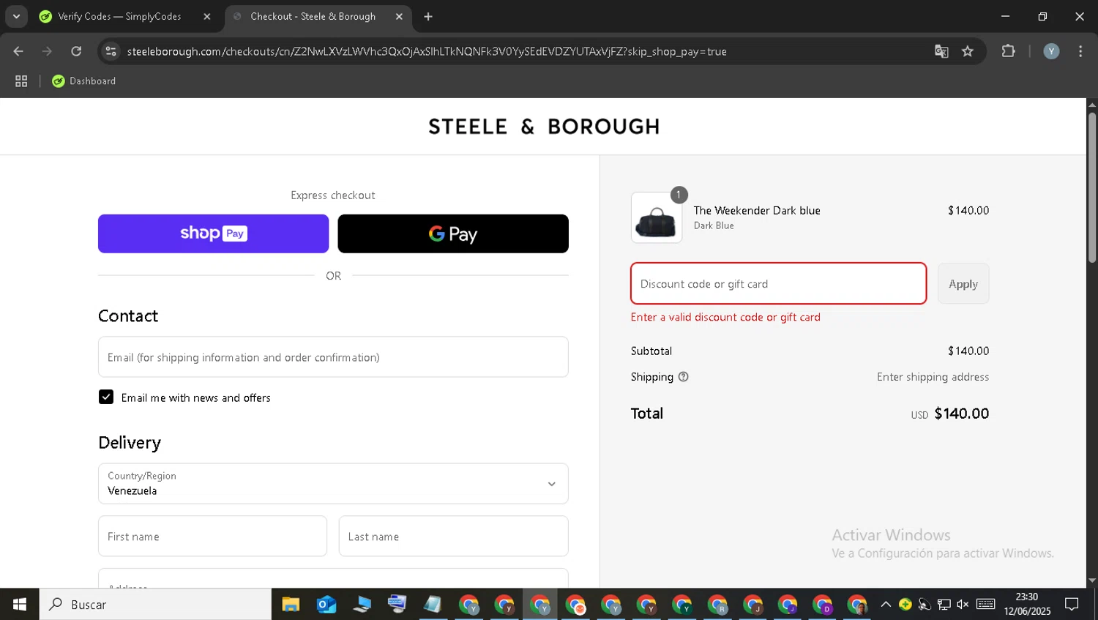The image size is (1098, 620).
Task: Open the Chrome window with R profile badge
Action: (717, 605)
